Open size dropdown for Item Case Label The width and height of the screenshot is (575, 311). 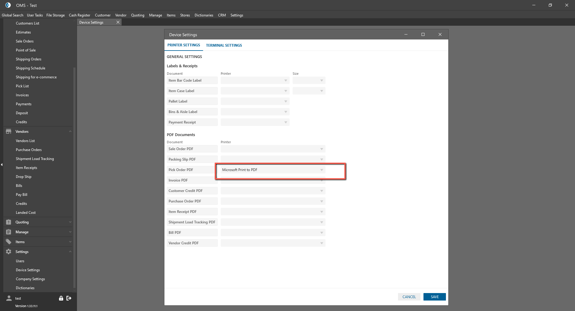[x=321, y=91]
